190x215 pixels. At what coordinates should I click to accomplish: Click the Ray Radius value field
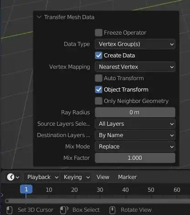pos(135,113)
